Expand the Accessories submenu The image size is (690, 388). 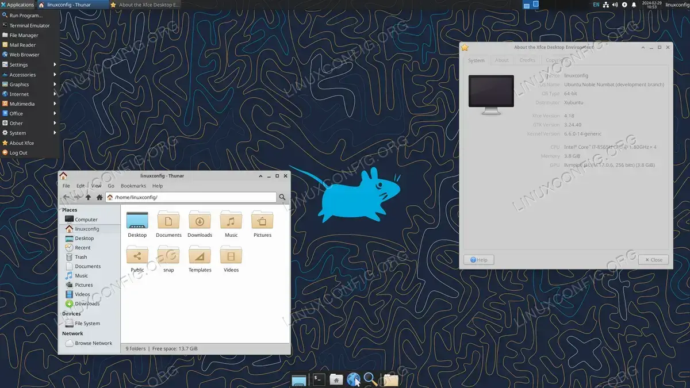point(29,75)
